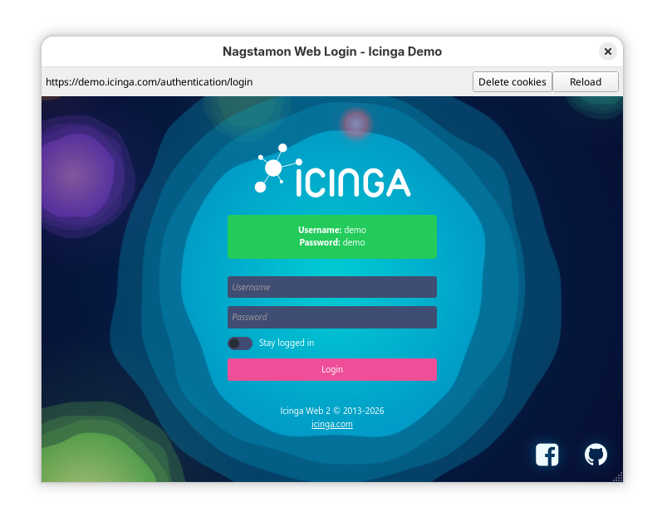The height and width of the screenshot is (516, 667).
Task: Click the Username input field
Action: point(331,287)
